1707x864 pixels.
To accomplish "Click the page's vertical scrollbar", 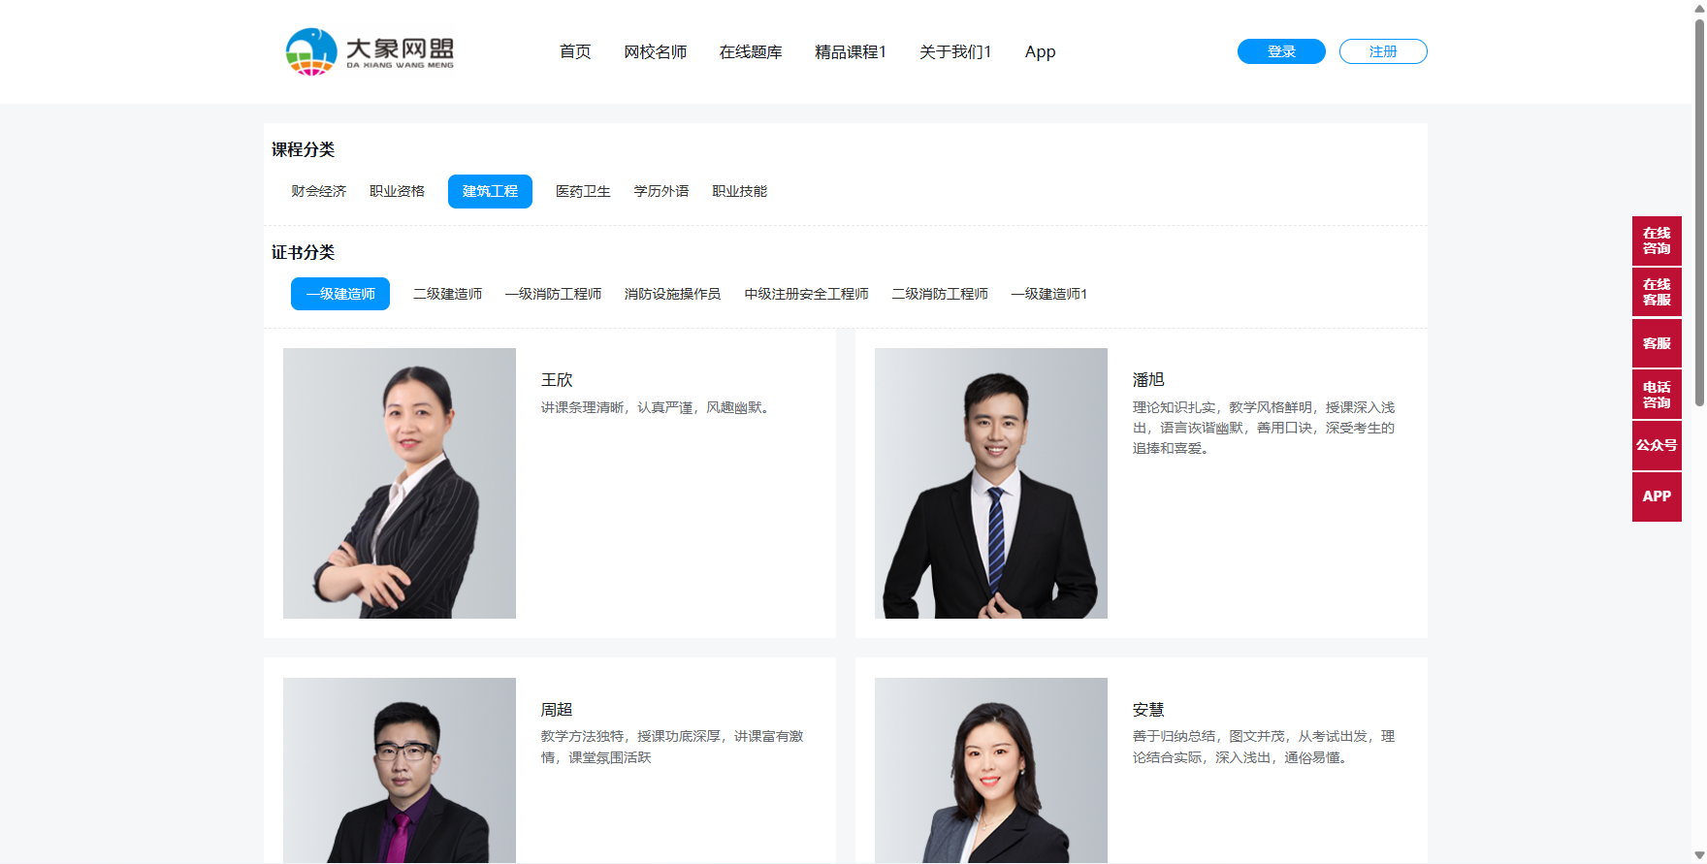I will click(1698, 213).
